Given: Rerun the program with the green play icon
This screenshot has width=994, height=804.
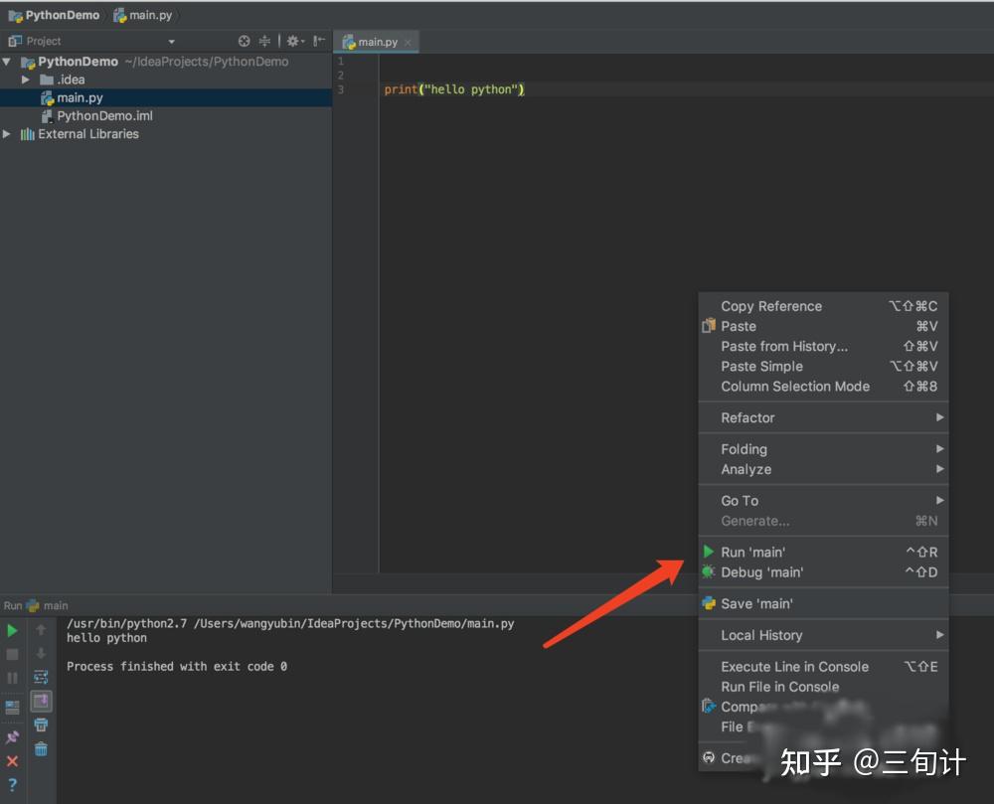Looking at the screenshot, I should [13, 630].
